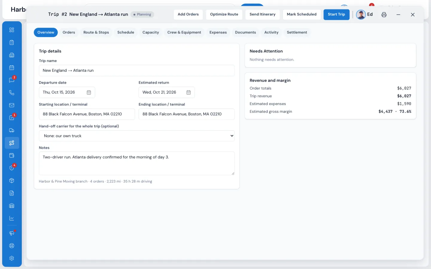Viewport: 431px width, 269px height.
Task: Open the Settlement tab
Action: point(297,32)
